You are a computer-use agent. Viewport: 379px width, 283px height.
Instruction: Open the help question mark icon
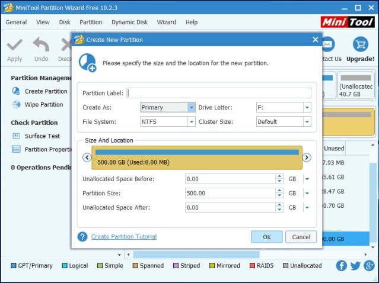82,237
